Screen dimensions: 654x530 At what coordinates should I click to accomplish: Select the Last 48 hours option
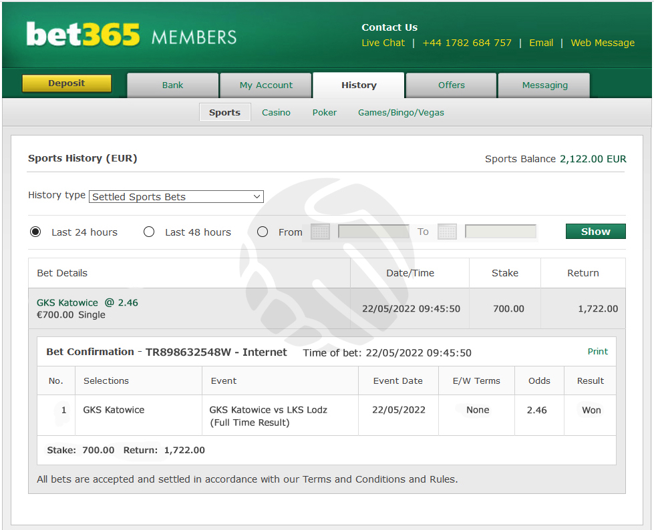click(x=149, y=232)
